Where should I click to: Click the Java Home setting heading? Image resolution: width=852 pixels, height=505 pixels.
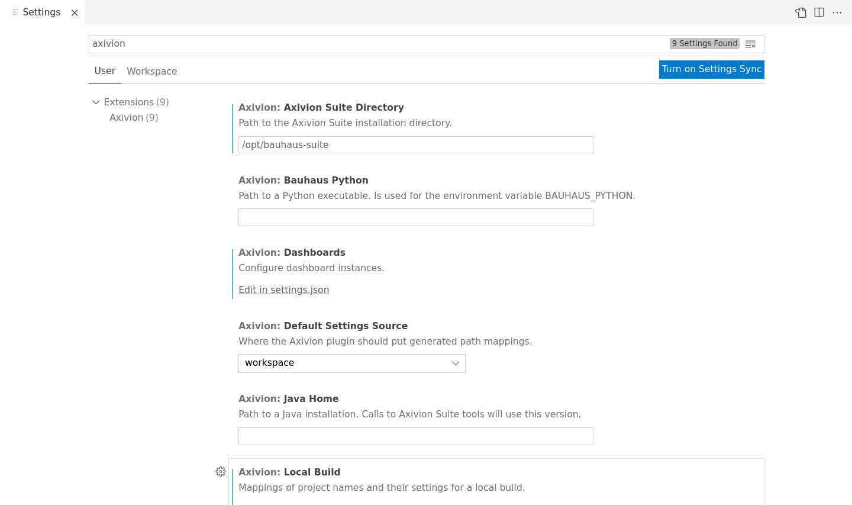point(289,398)
